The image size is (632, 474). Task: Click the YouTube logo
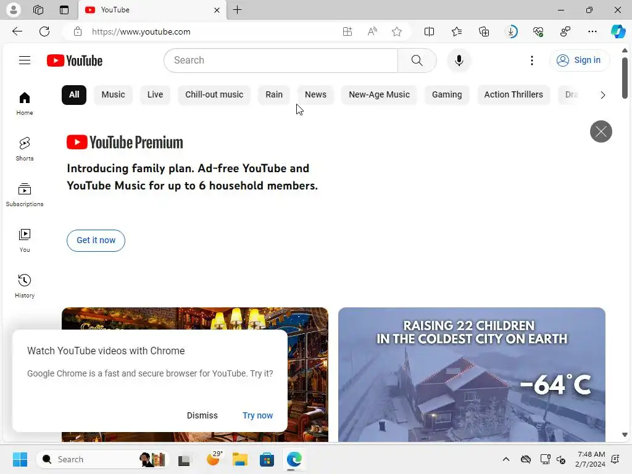tap(75, 60)
